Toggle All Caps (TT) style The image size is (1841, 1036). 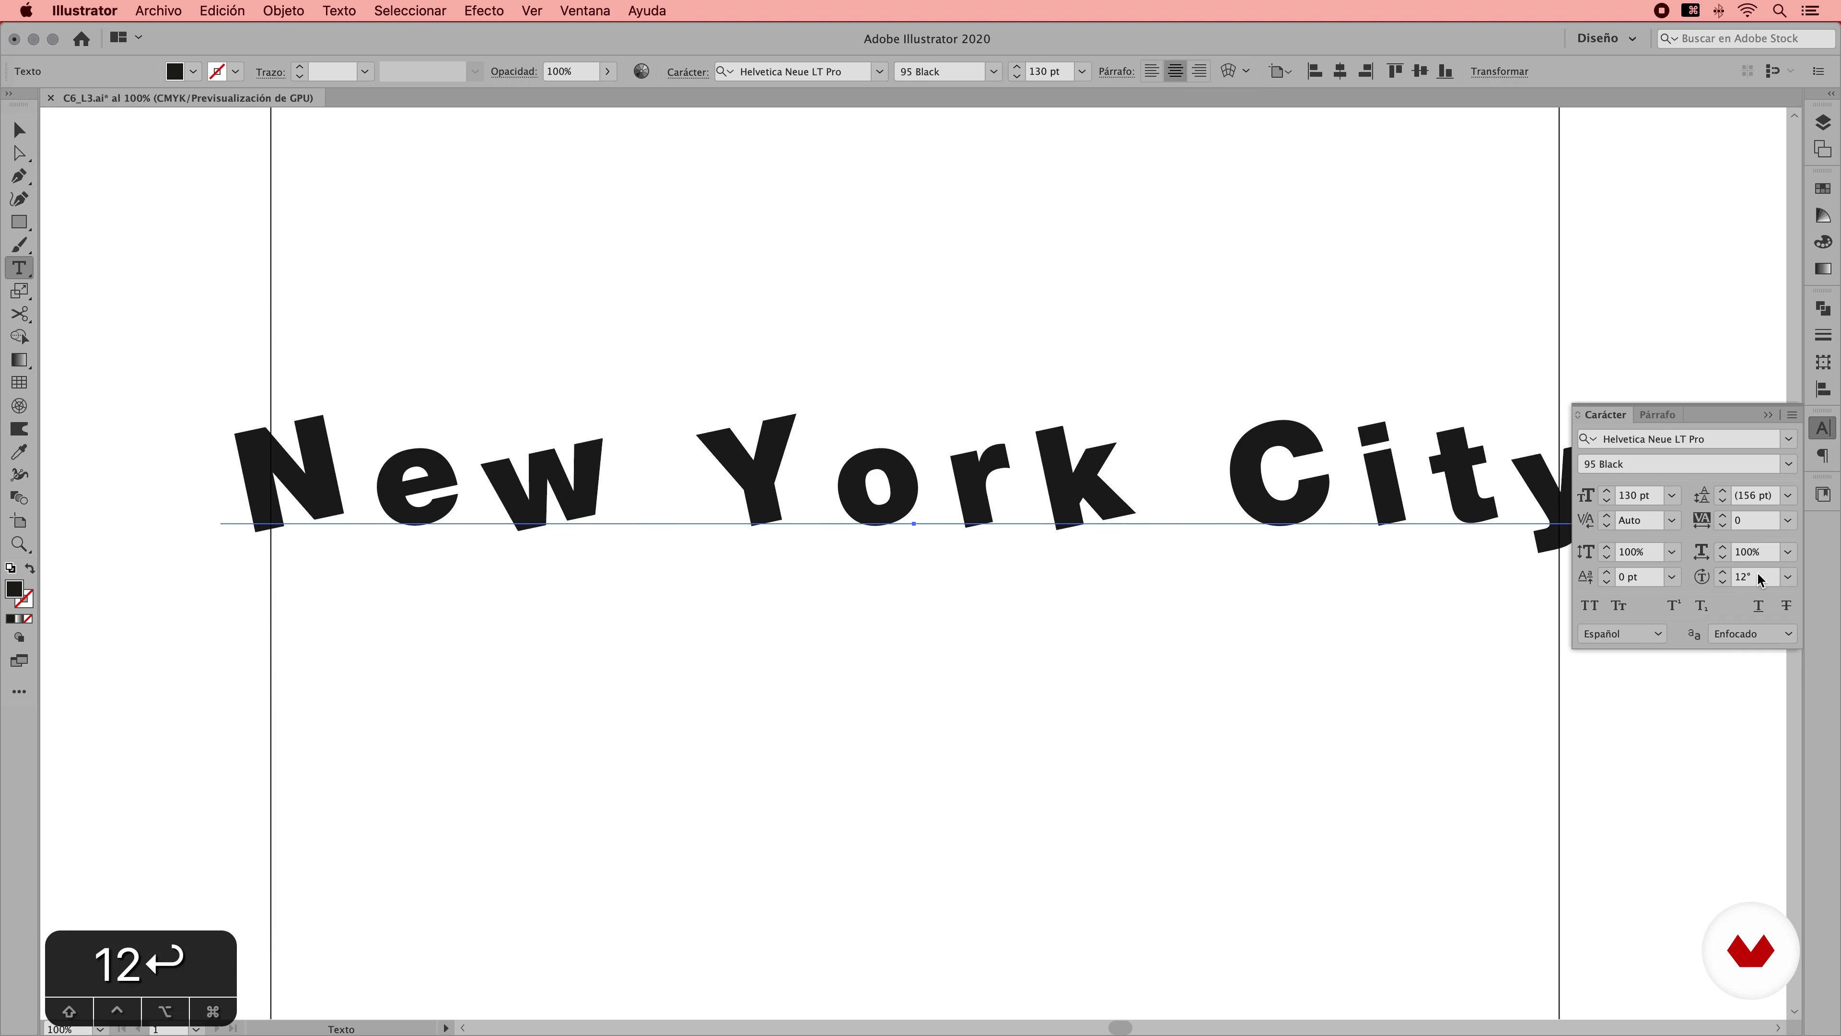pyautogui.click(x=1589, y=606)
